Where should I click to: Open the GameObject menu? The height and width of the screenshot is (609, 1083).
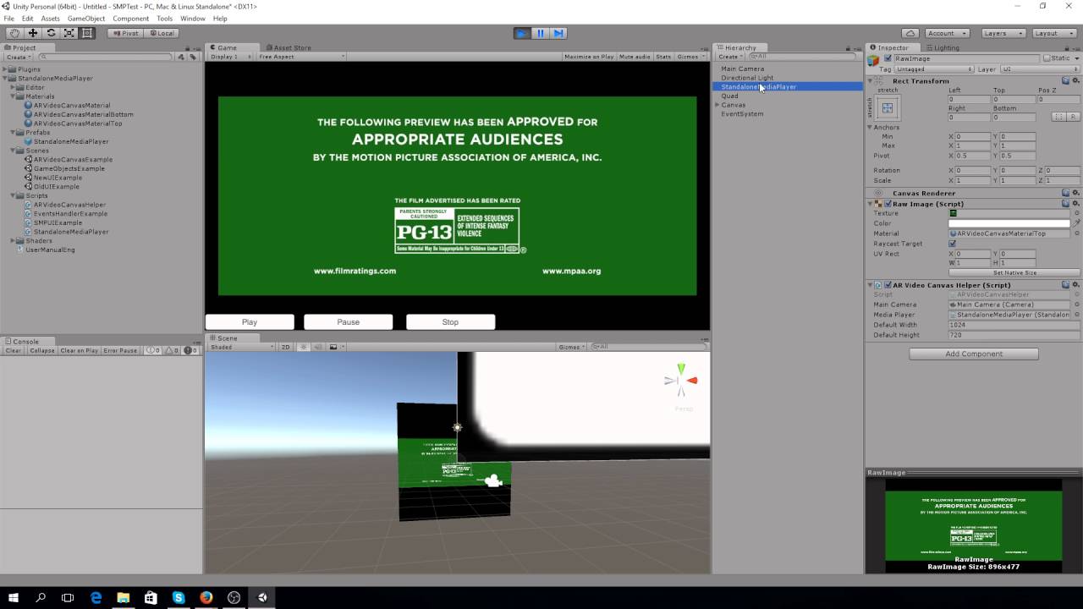pos(85,18)
